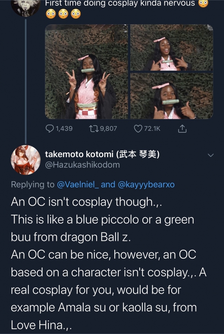The image size is (224, 334).
Task: Tap the thread connector line
Action: pos(26,81)
